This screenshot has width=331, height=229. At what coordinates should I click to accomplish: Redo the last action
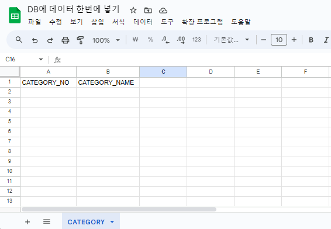50,40
